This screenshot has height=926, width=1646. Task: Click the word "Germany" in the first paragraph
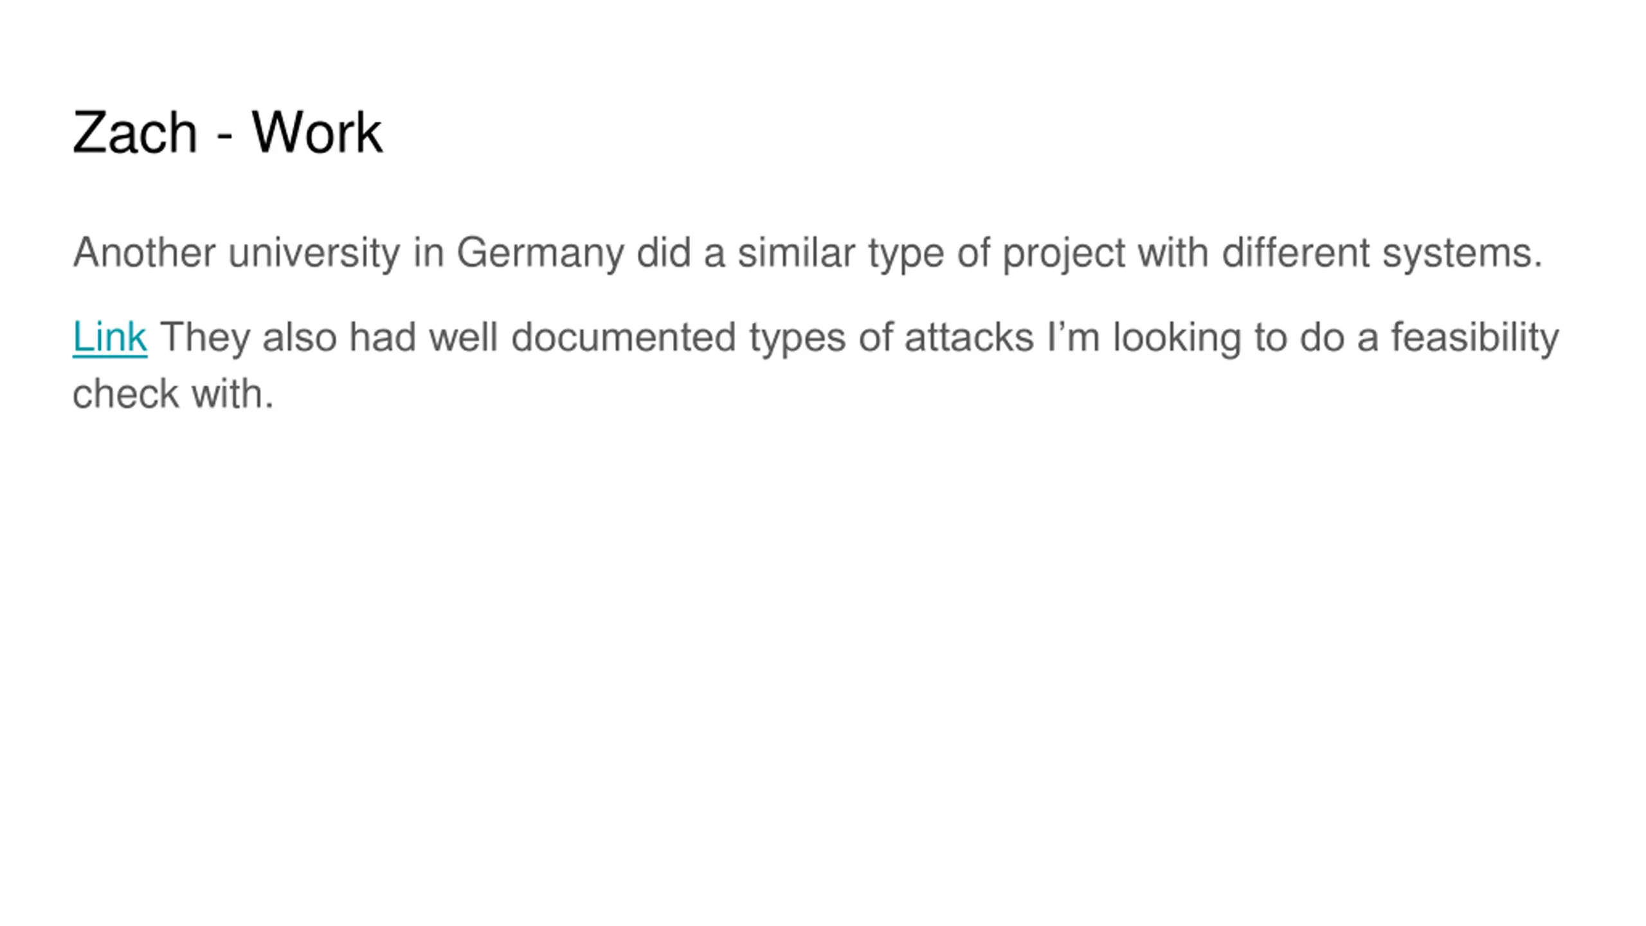[x=540, y=253]
